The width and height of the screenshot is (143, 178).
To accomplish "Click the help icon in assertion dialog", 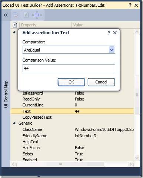I will tap(109, 33).
